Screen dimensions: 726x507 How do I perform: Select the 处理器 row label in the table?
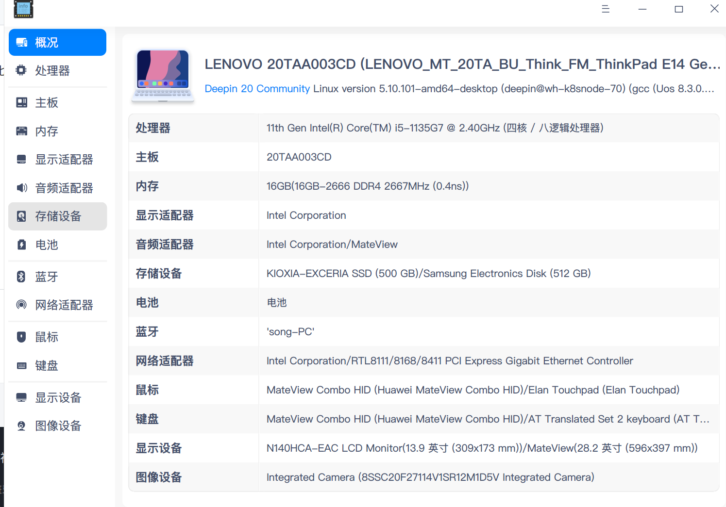(153, 128)
